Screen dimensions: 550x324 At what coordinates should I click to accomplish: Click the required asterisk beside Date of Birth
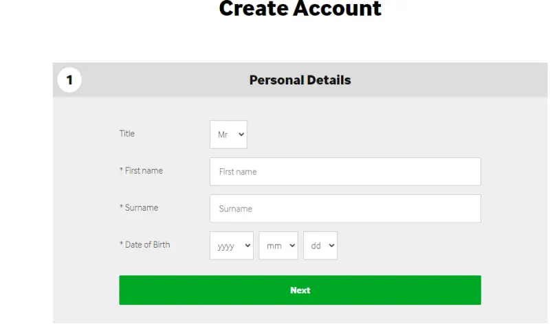click(121, 245)
